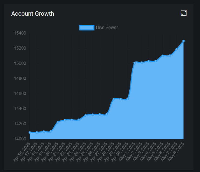This screenshot has height=172, width=200.
Task: Click the Apr 22, 2025 data point
Action: coord(72,120)
